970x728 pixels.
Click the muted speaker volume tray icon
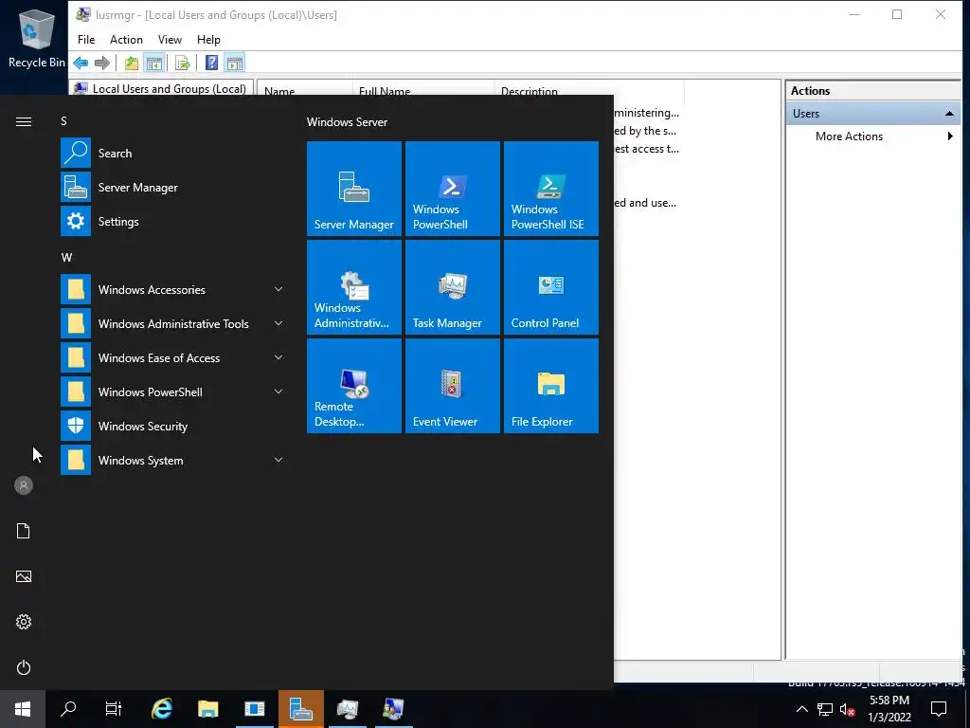pos(847,709)
